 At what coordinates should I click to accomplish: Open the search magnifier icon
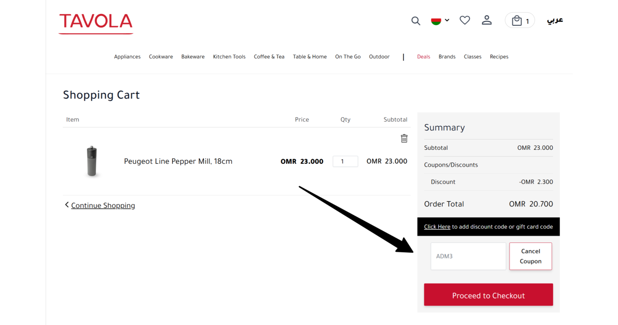(416, 21)
